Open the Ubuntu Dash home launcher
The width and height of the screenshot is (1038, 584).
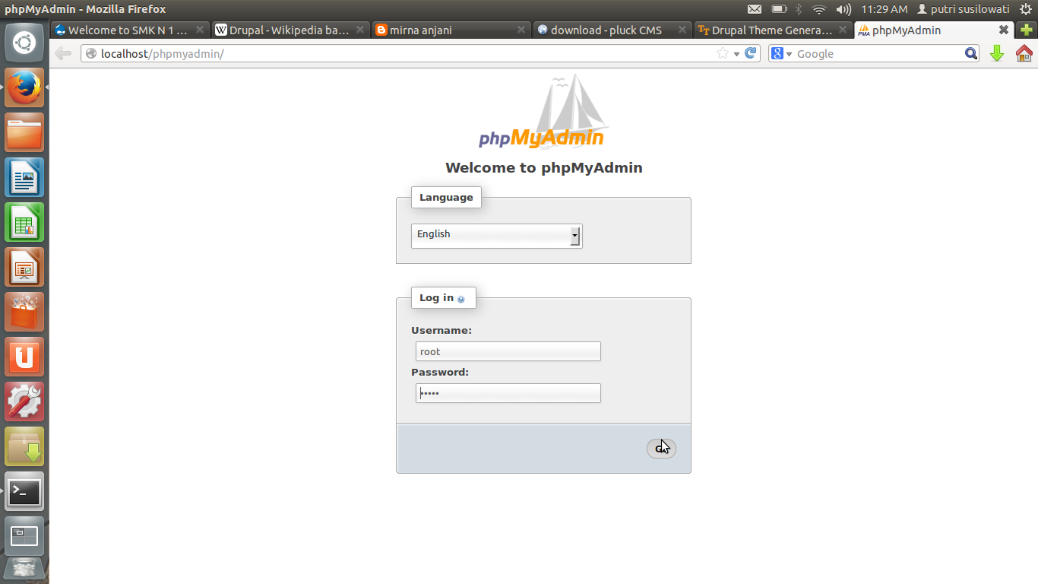(x=24, y=43)
